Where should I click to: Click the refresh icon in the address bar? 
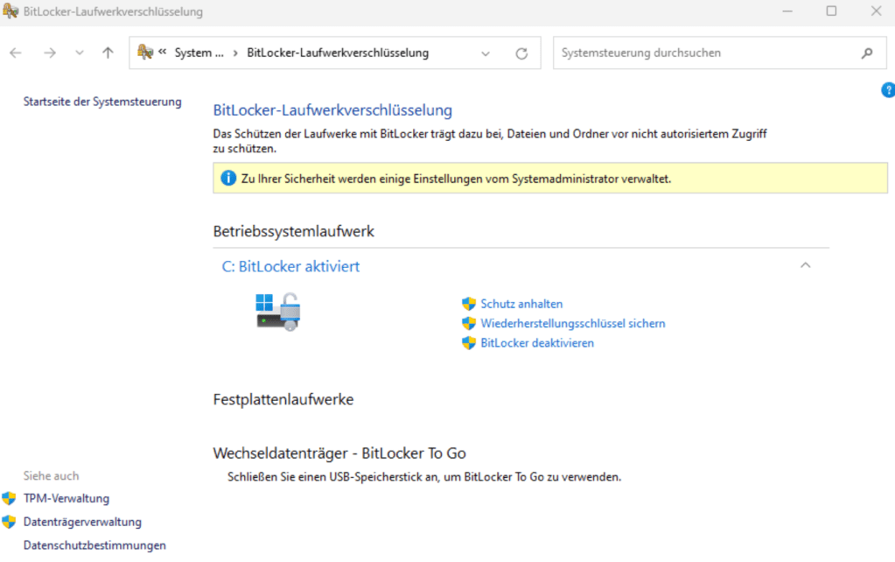tap(521, 53)
